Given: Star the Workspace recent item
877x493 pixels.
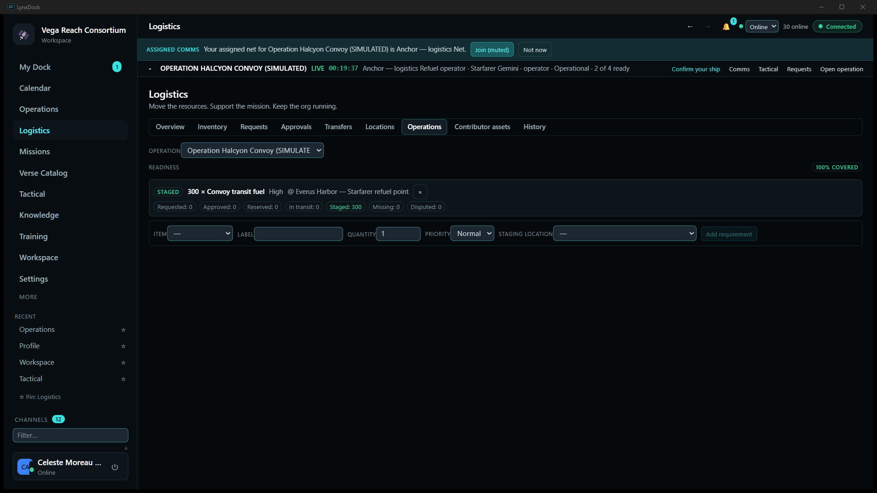Looking at the screenshot, I should tap(123, 362).
